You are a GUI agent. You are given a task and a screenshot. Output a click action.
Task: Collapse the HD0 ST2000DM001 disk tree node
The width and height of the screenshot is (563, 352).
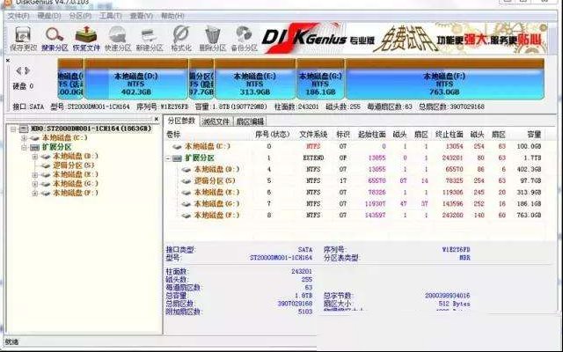pyautogui.click(x=13, y=129)
